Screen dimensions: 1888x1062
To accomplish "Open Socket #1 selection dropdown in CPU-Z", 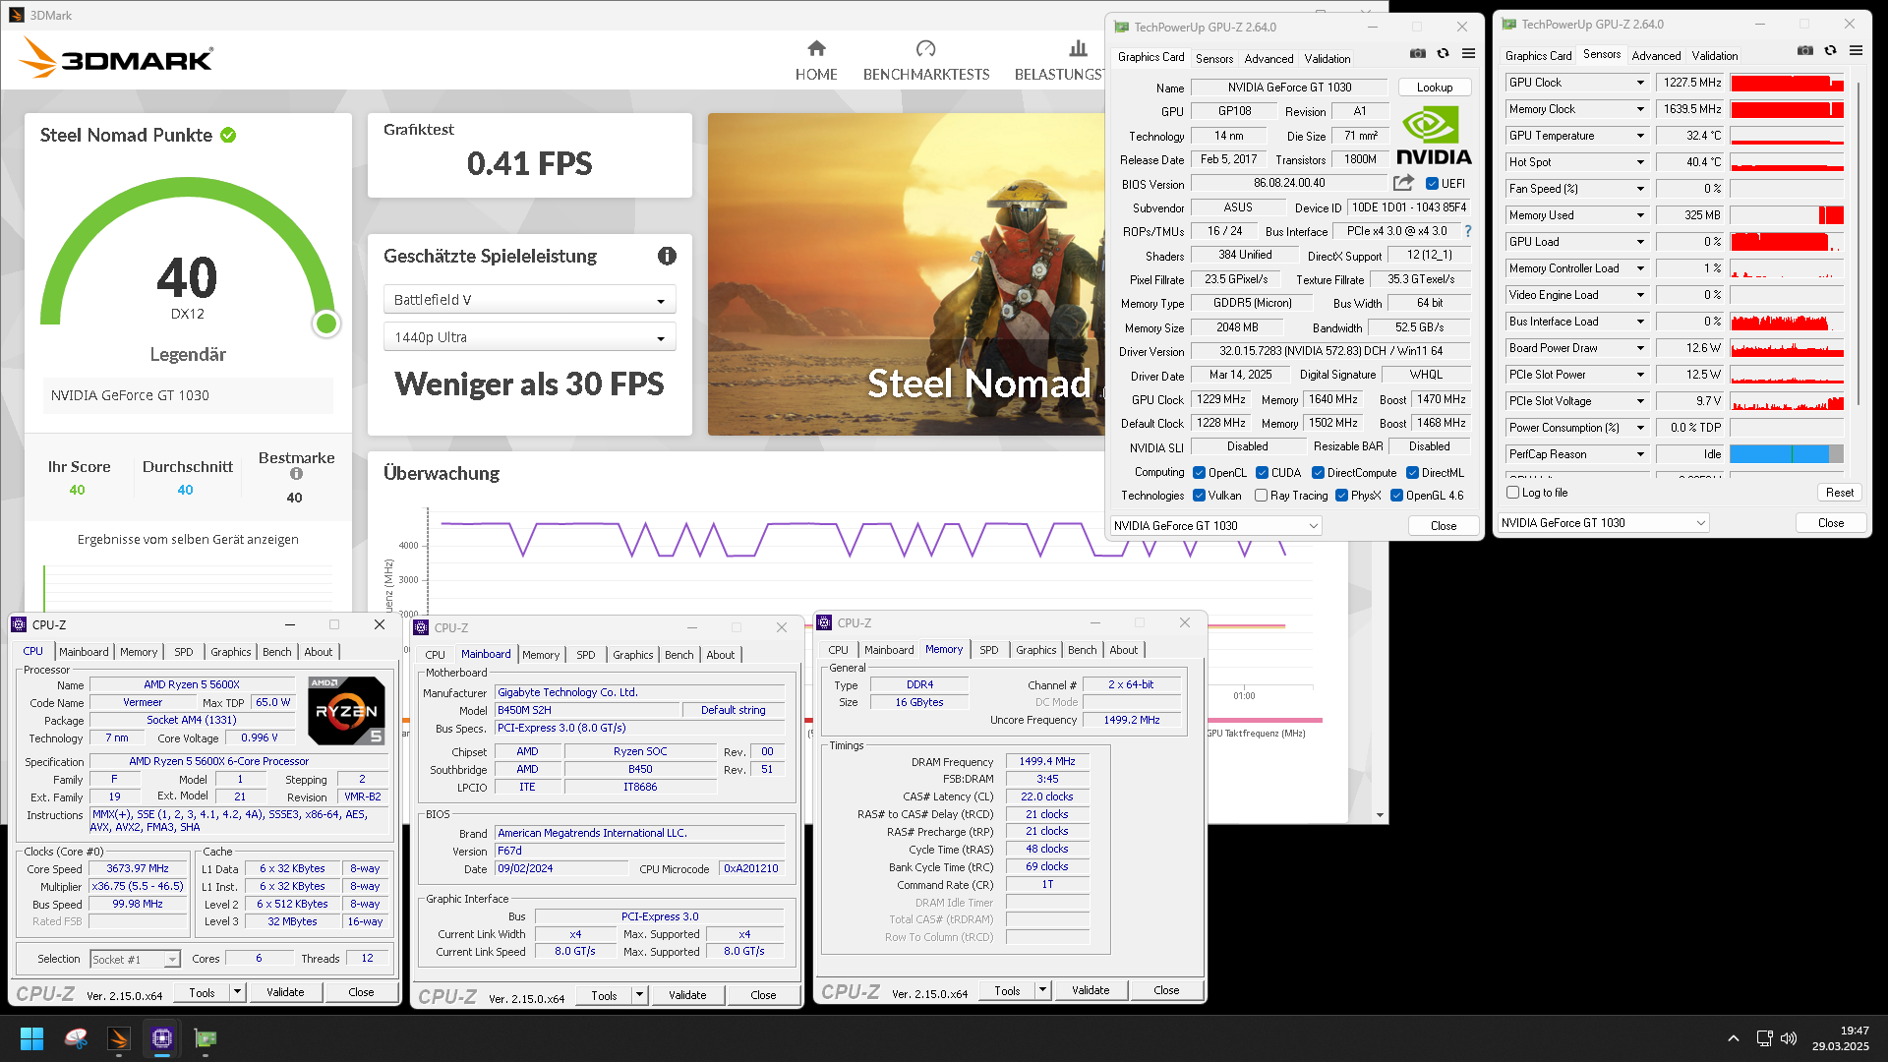I will [x=135, y=960].
